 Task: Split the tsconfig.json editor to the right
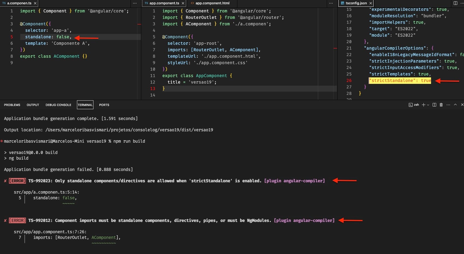[x=455, y=3]
